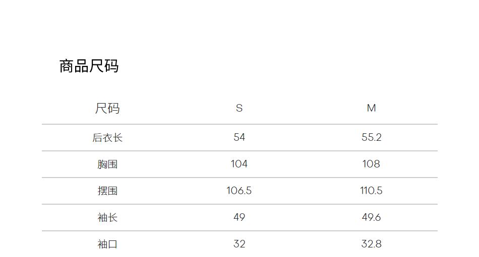Screen dimensions: 479x257
Task: Click the divider line beneath the 尺码 header row
Action: [x=239, y=124]
